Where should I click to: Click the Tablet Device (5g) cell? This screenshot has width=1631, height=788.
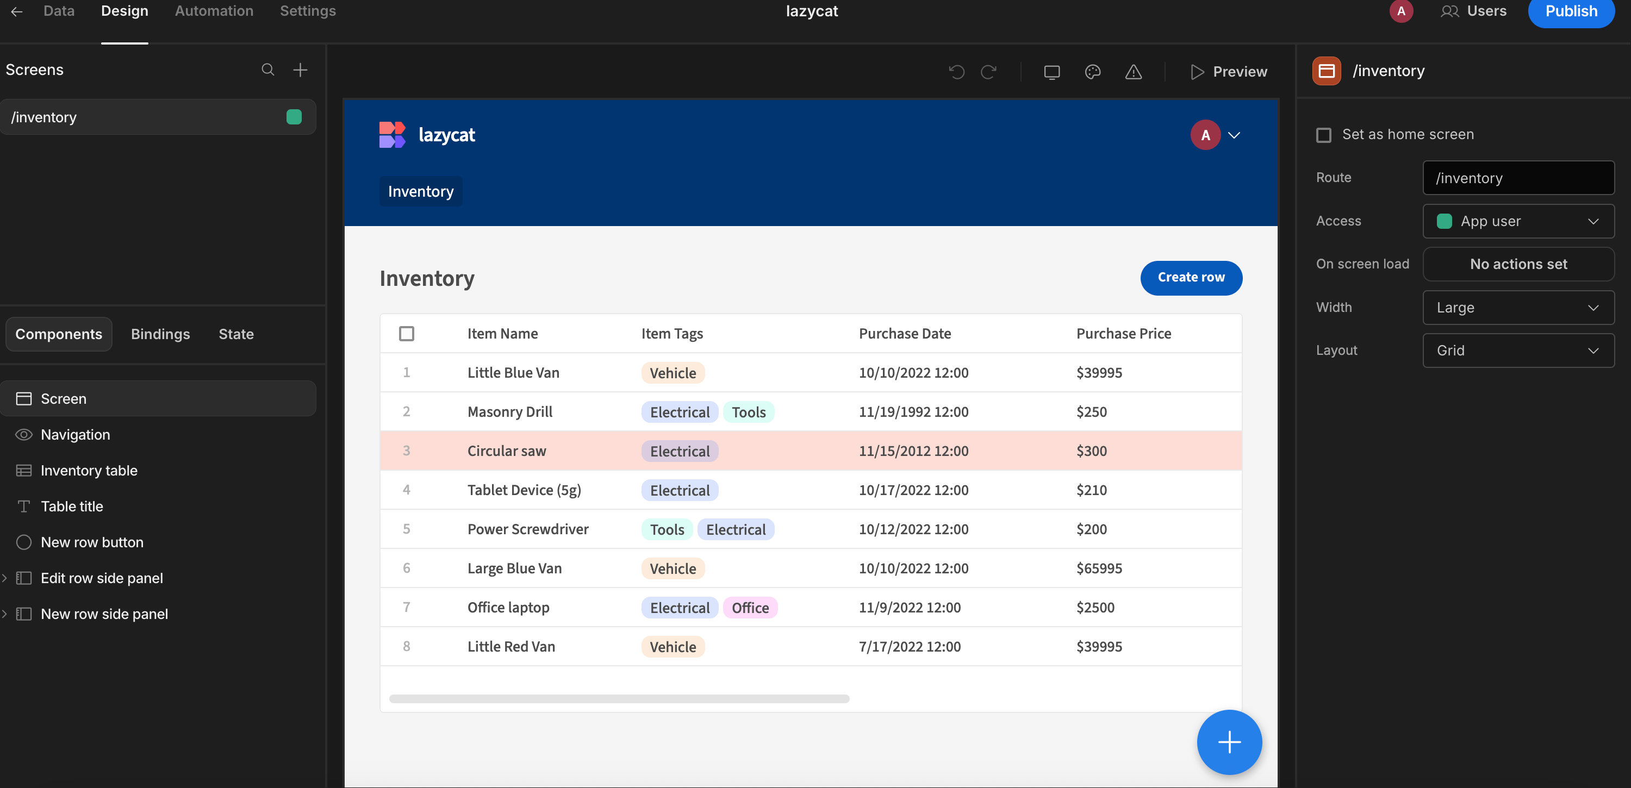(x=524, y=490)
